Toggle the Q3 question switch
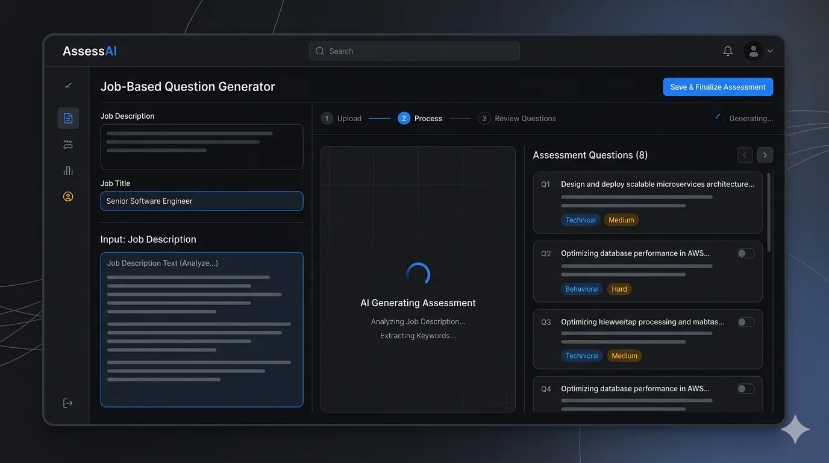Screen dimensions: 829x463 (x=746, y=322)
